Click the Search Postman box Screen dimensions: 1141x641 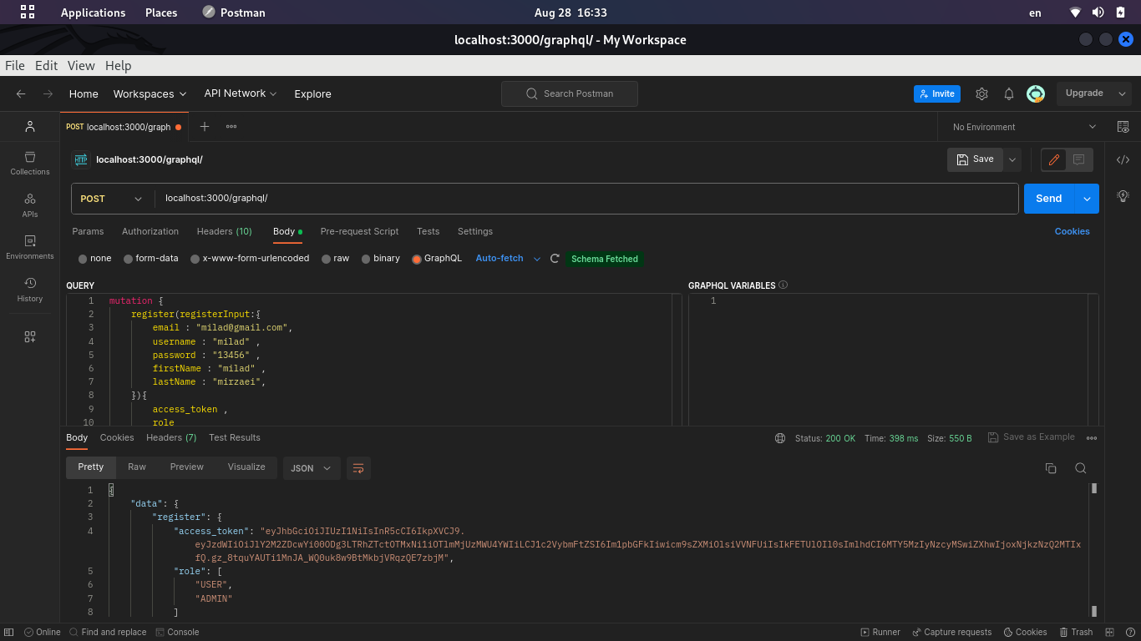point(570,93)
